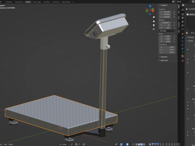Switch to the Animation workspace tab
Image resolution: width=195 pixels, height=146 pixels.
(9, 2)
